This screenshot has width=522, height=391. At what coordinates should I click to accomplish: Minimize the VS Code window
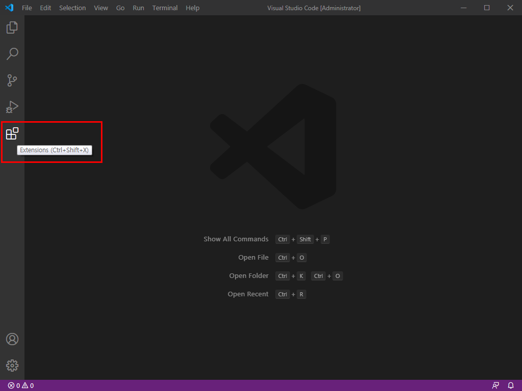[463, 8]
